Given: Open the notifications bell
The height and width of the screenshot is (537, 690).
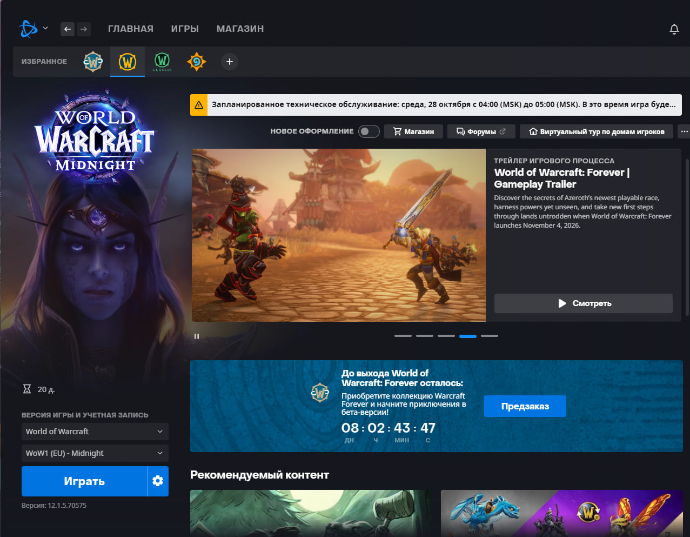Looking at the screenshot, I should coord(674,29).
